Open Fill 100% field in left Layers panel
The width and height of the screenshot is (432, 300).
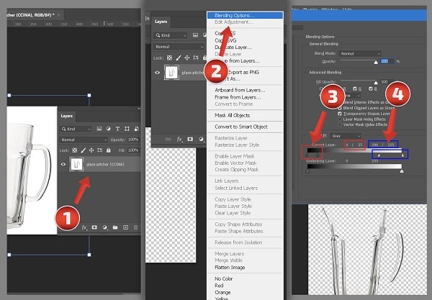point(132,150)
